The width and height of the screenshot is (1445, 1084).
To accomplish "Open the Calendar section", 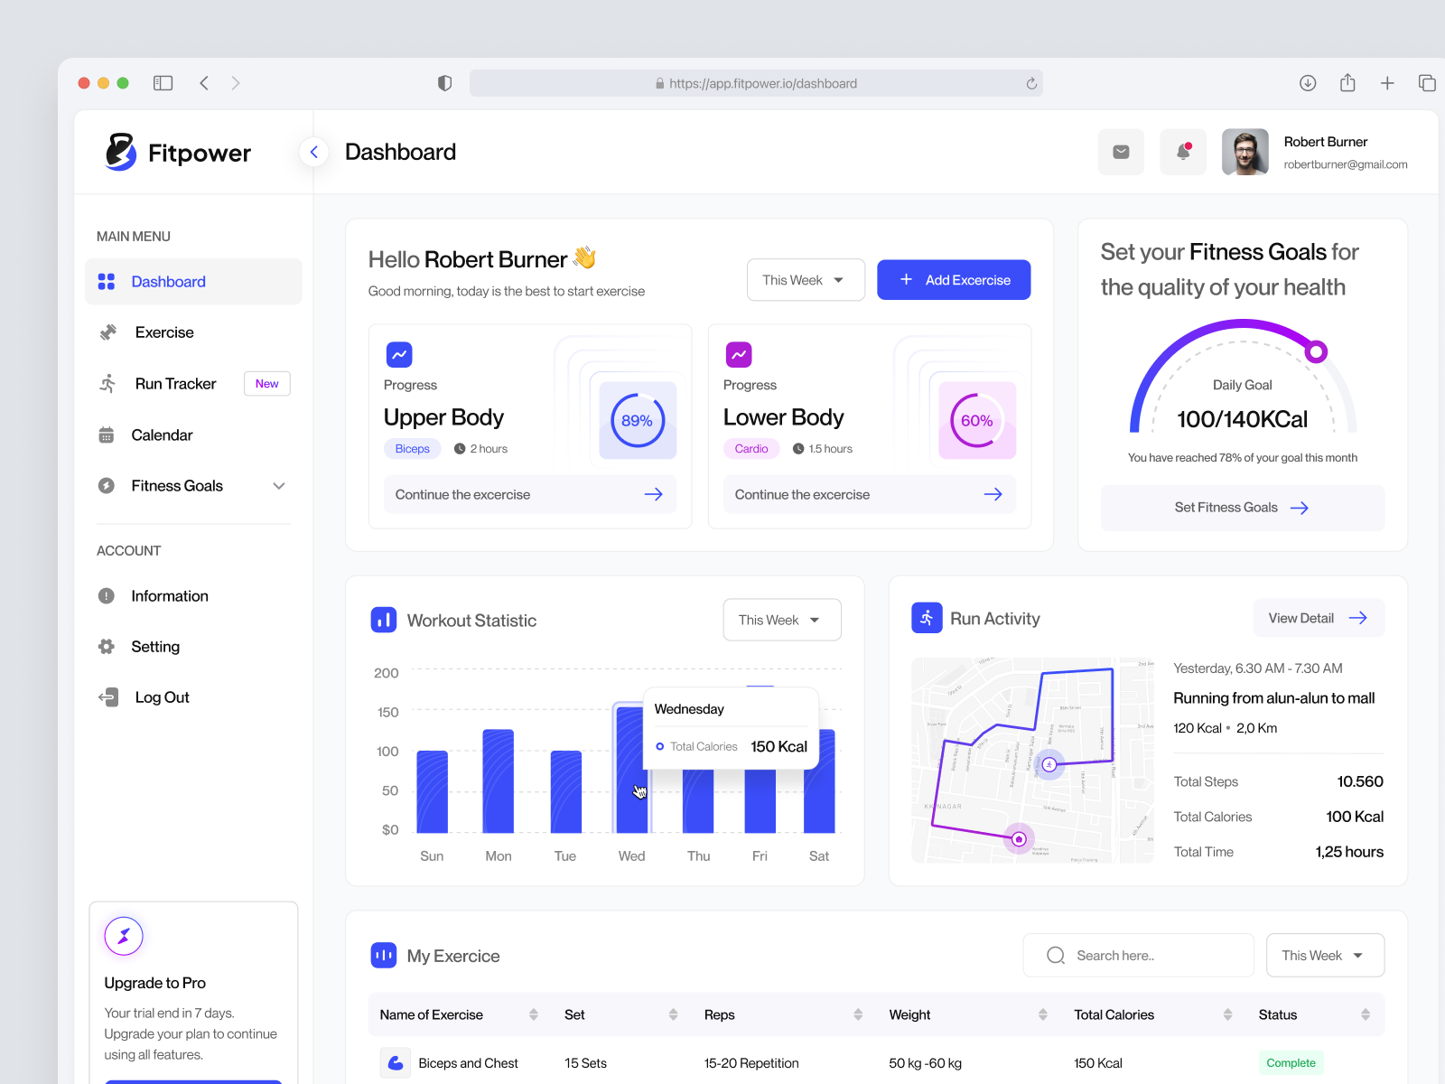I will (163, 435).
